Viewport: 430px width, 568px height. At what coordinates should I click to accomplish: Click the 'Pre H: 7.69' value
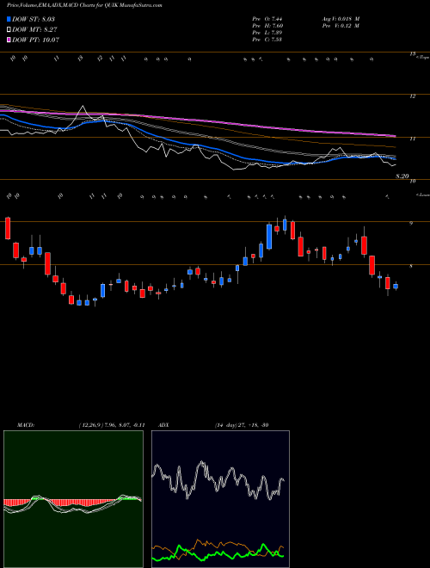(x=267, y=26)
